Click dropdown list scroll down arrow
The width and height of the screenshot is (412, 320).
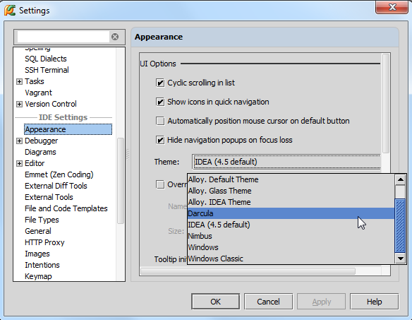point(401,258)
